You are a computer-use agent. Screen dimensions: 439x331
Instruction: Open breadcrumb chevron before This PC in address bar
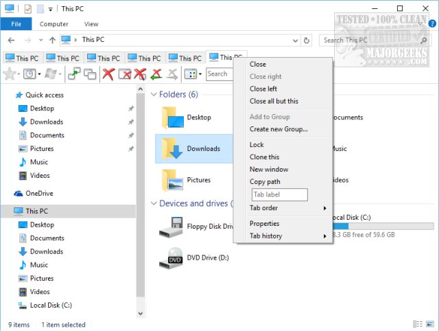pos(75,40)
